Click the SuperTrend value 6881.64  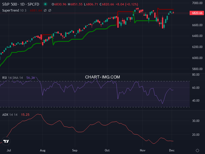point(36,11)
